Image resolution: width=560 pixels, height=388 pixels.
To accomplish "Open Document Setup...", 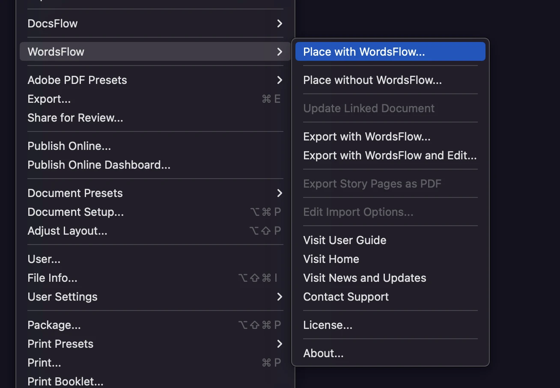I will 155,212.
